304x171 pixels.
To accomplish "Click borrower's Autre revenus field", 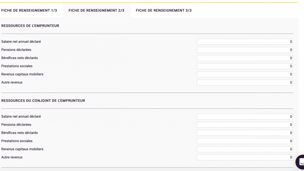I will click(x=245, y=82).
